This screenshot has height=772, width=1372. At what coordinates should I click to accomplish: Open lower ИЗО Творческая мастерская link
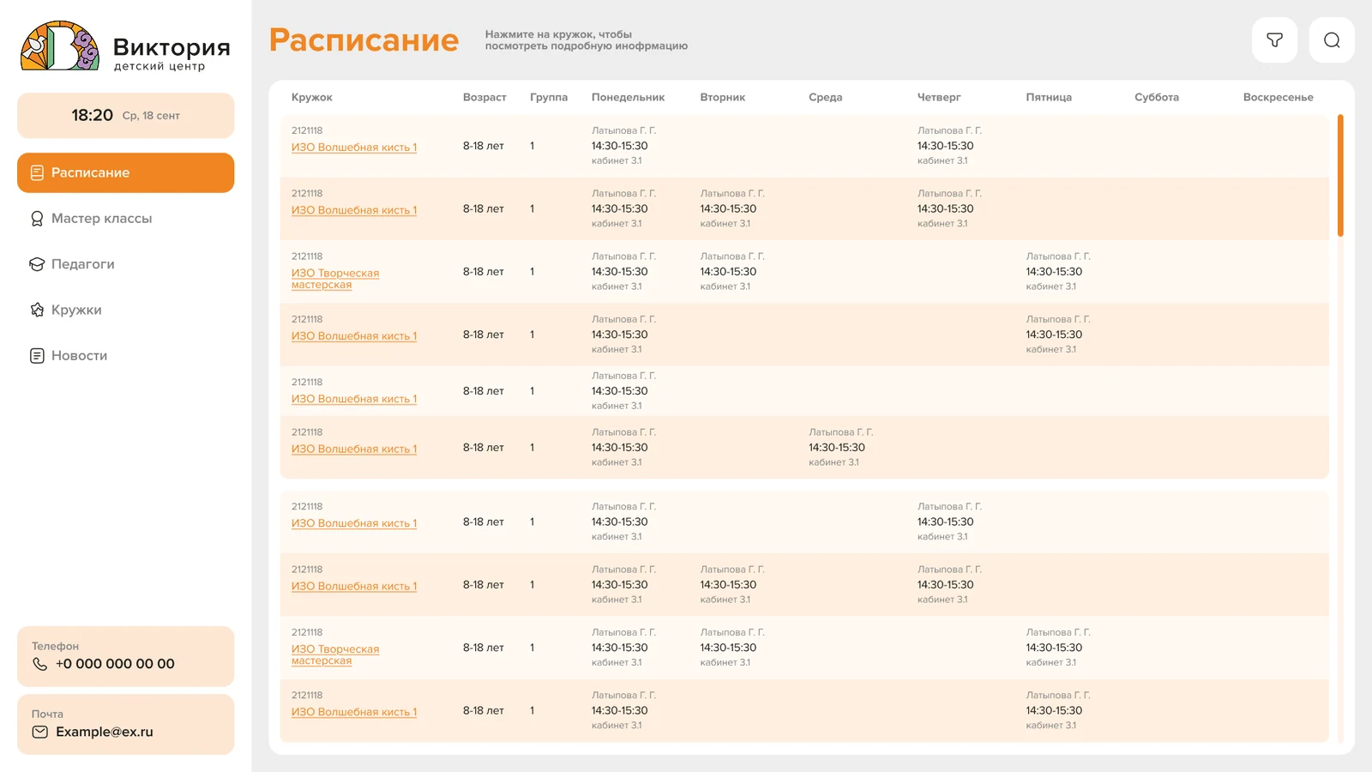tap(335, 655)
